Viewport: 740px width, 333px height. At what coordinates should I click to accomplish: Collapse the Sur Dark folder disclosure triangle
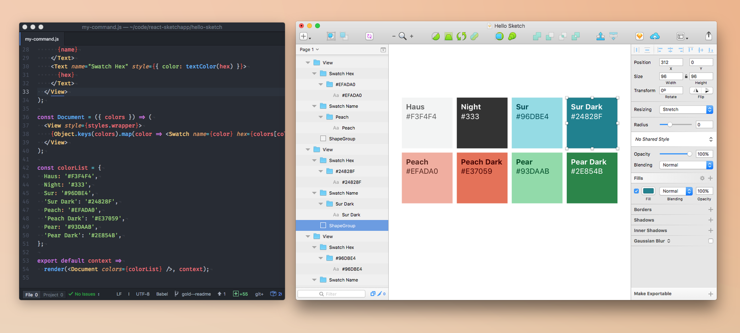321,204
